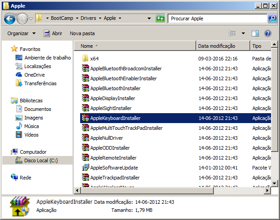The image size is (280, 220).
Task: Expand the dropdown arrow after Apple breadcrumb
Action: pos(120,18)
